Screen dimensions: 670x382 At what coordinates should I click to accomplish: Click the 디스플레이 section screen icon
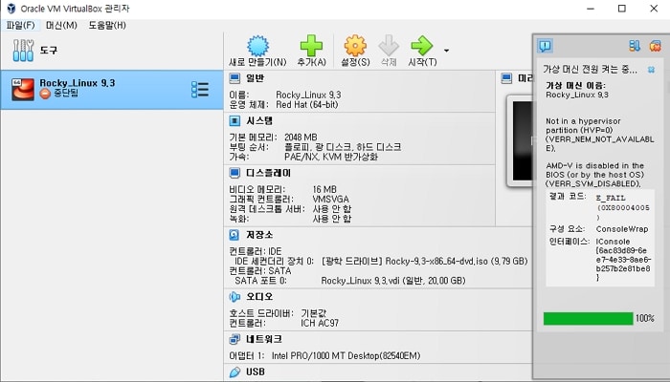[234, 173]
